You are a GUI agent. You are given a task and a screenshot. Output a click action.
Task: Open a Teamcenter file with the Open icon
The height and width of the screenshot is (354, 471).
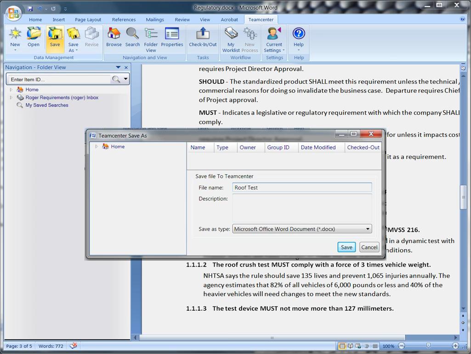pyautogui.click(x=34, y=34)
